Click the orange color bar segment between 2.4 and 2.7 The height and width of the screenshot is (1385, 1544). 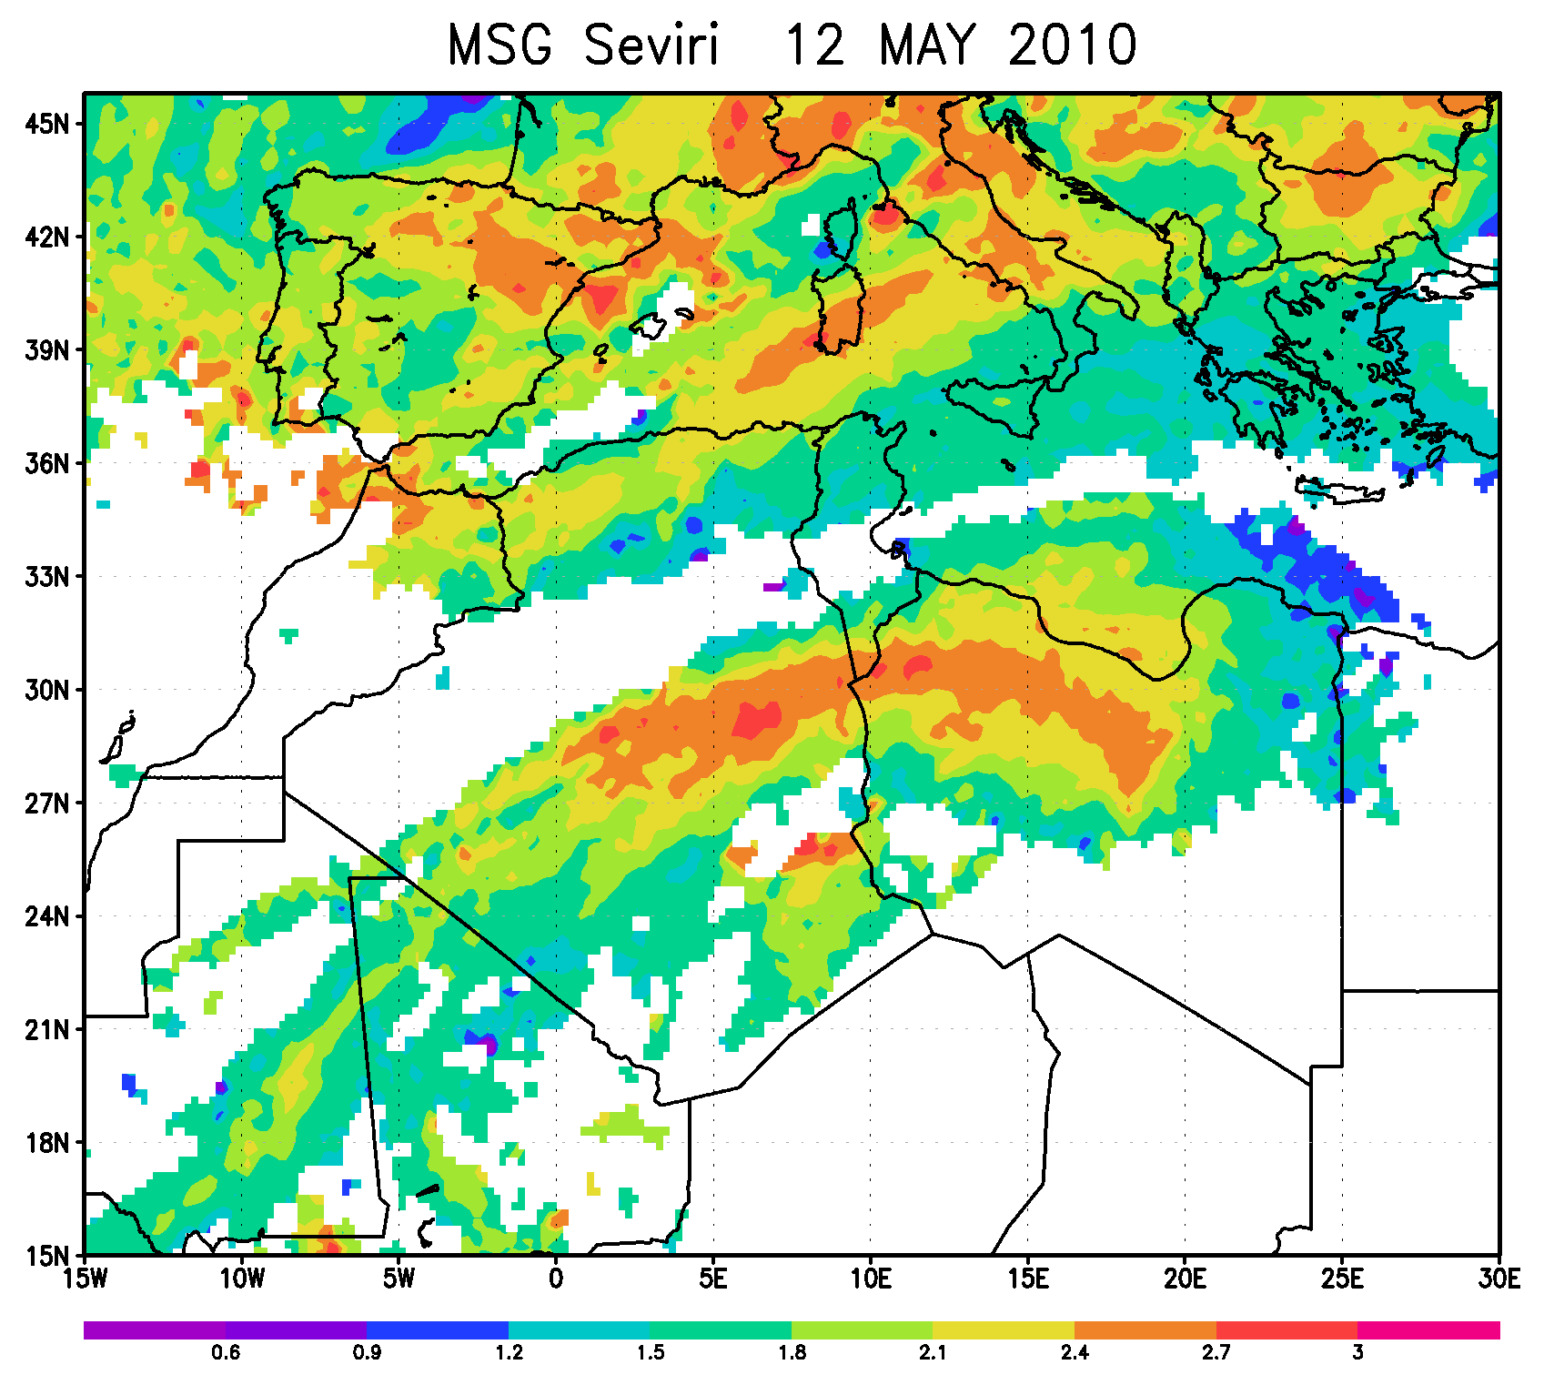[1146, 1330]
